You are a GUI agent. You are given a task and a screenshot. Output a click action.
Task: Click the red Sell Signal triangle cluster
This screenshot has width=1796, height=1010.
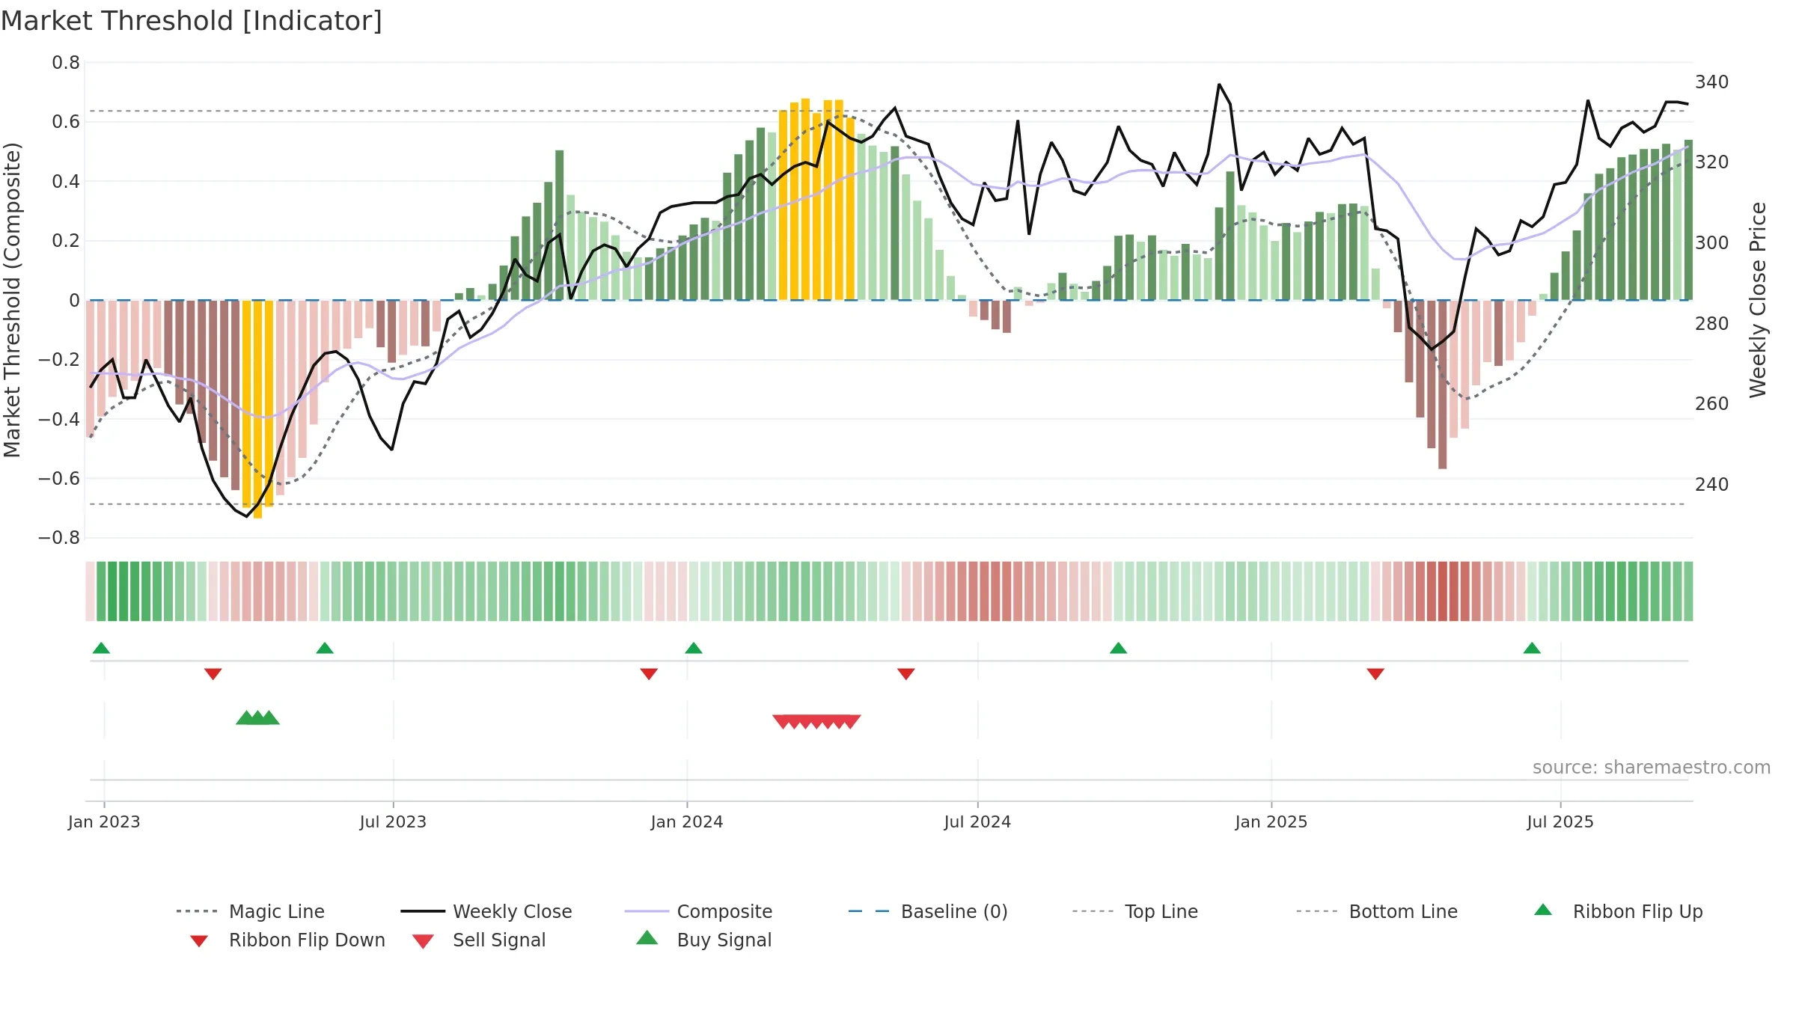click(x=816, y=721)
